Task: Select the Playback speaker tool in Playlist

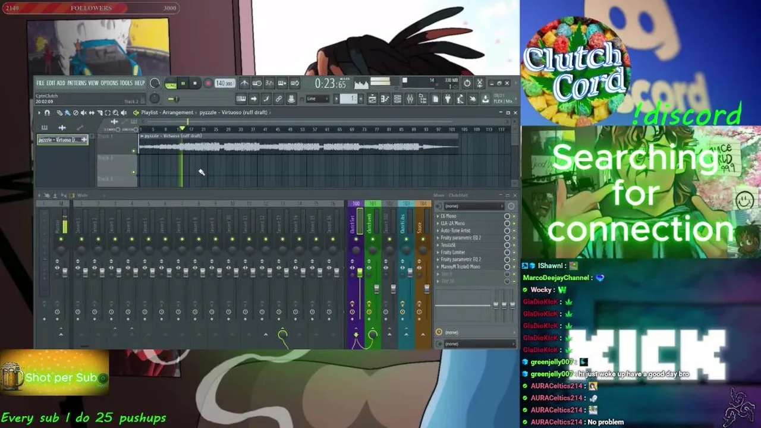Action: point(124,113)
